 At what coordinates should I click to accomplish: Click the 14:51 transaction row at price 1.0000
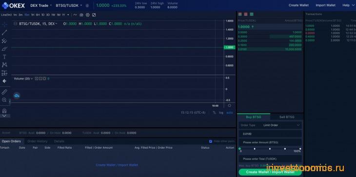point(330,26)
